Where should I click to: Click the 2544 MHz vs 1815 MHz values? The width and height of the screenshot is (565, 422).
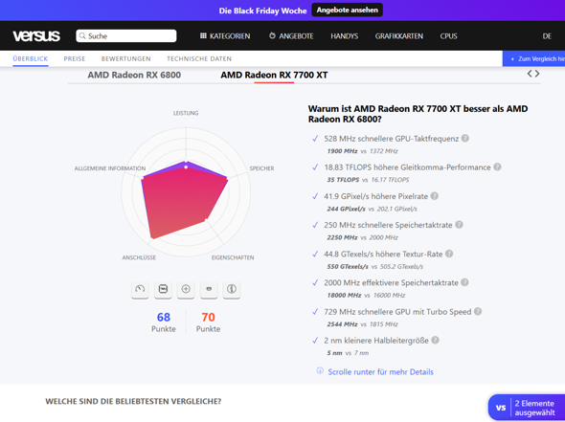pyautogui.click(x=363, y=324)
